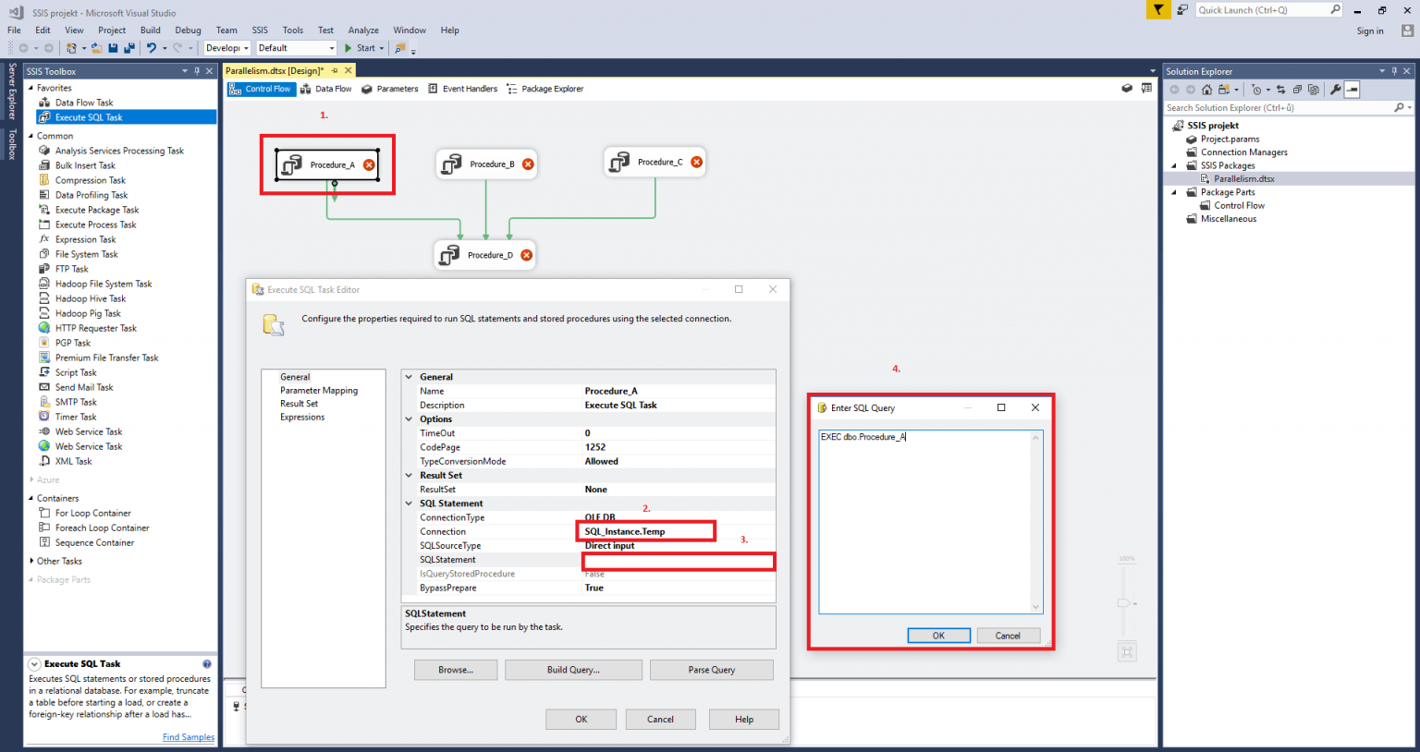
Task: Collapse the SSIS Packages node in Solution Explorer
Action: [x=1175, y=165]
